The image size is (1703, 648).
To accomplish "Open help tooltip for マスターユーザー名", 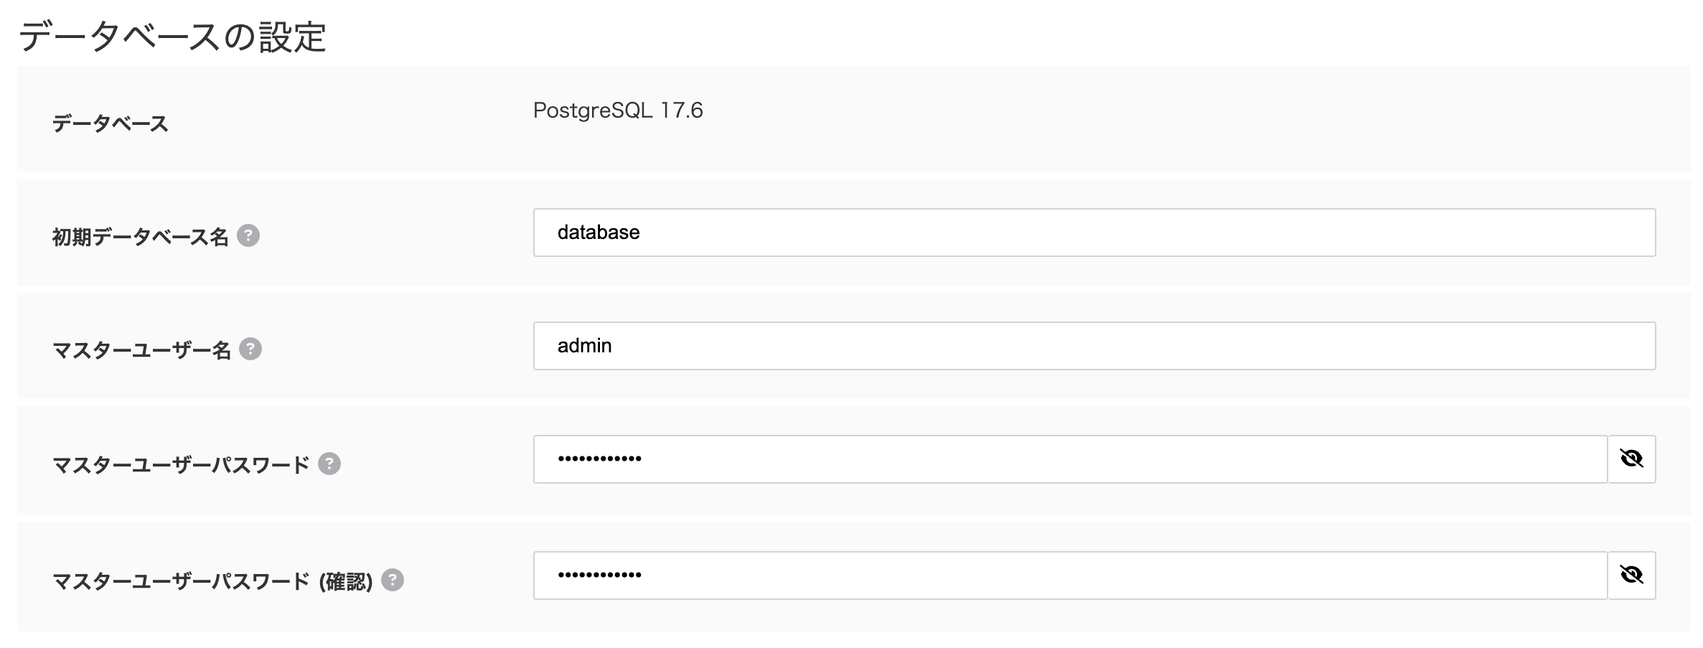I will [x=250, y=349].
